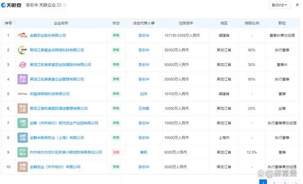
Task: Click the 天眼查 logo in the header
Action: 11,5
